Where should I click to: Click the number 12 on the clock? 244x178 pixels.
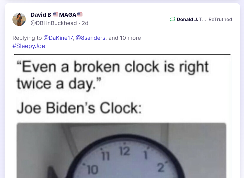[x=124, y=151]
